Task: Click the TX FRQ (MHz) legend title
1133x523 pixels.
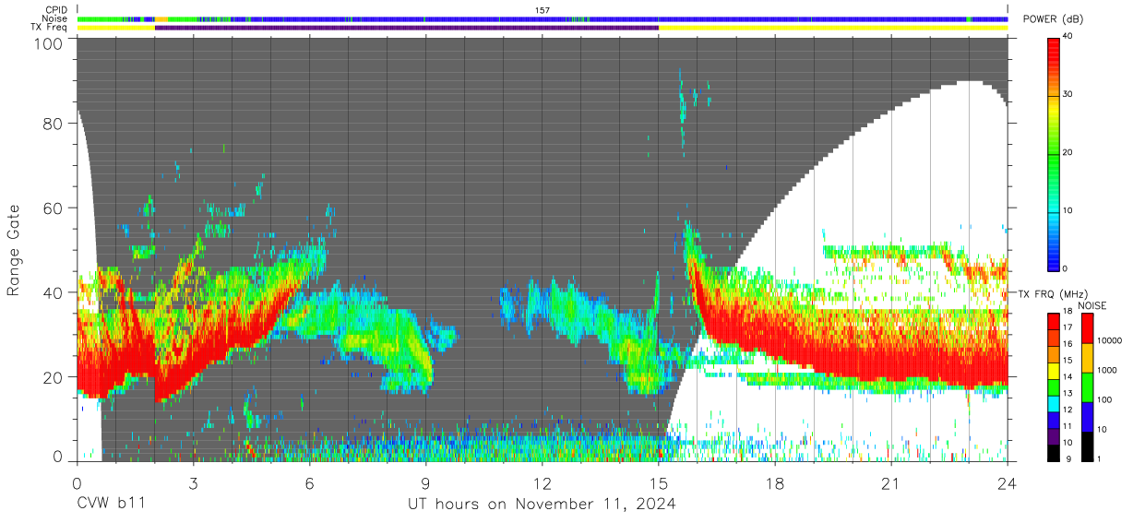Action: click(x=1052, y=294)
